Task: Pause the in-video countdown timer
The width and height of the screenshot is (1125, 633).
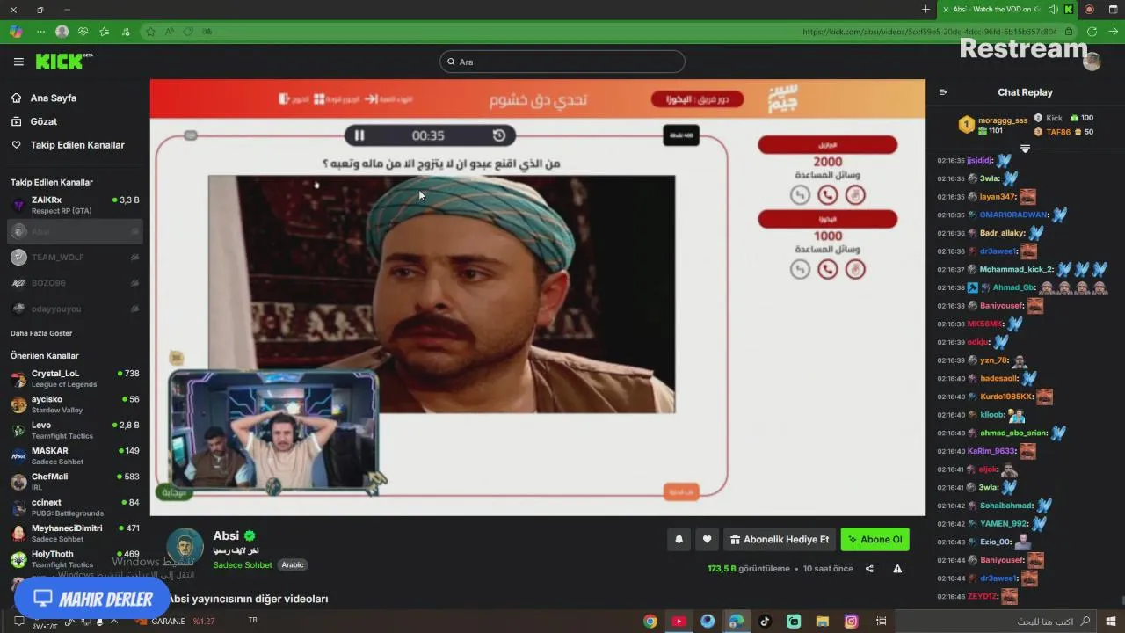Action: pyautogui.click(x=359, y=135)
